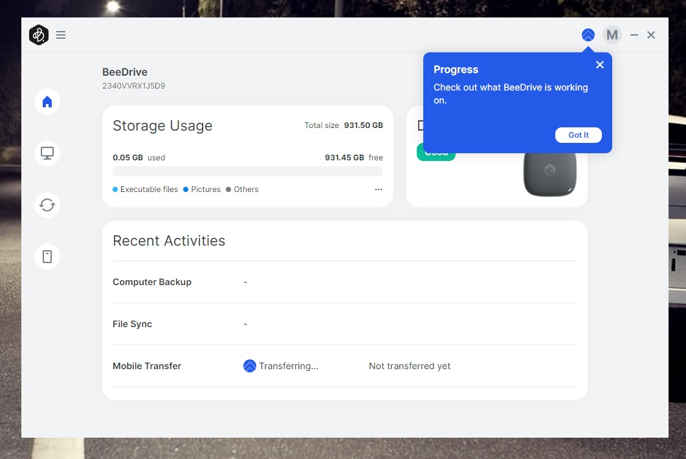Open the M user account avatar

tap(612, 35)
